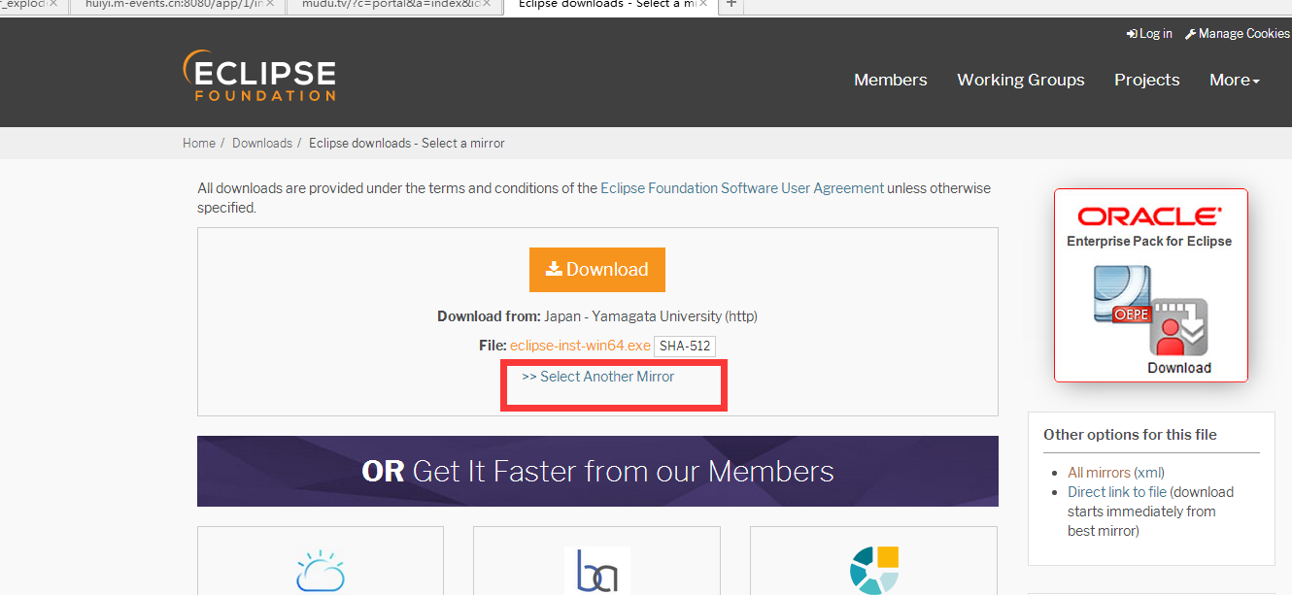The height and width of the screenshot is (595, 1292).
Task: Click the Log in arrow icon
Action: [1132, 34]
